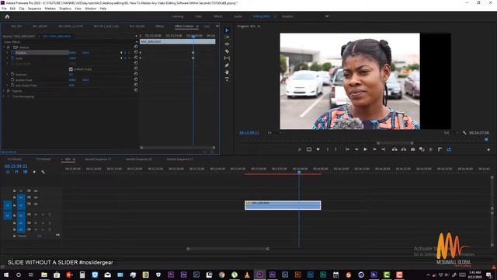Image resolution: width=497 pixels, height=280 pixels.
Task: Toggle Snap magnet in timeline
Action: pos(16,172)
